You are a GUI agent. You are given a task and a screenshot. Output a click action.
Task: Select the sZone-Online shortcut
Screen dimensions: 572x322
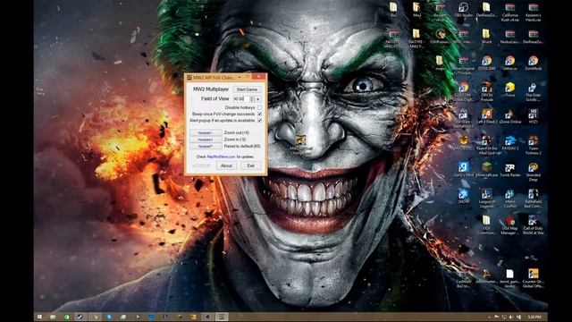(510, 116)
